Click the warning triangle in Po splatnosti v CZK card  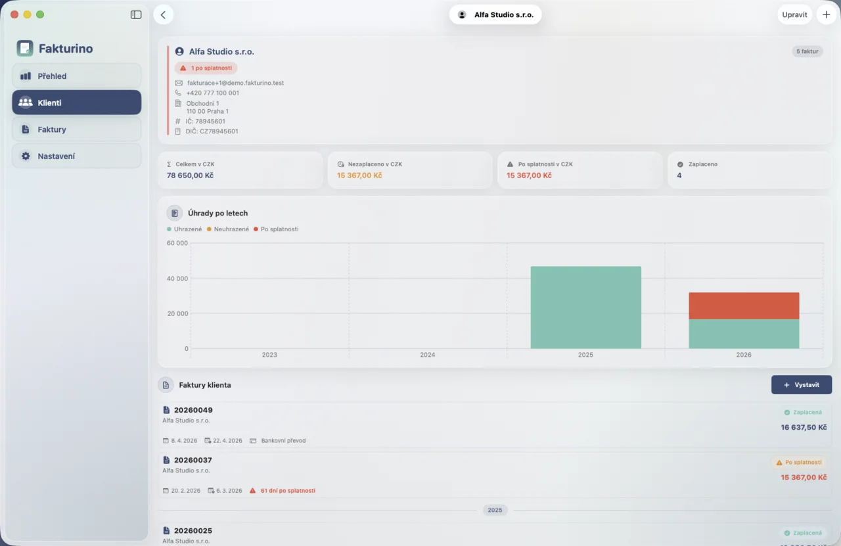click(510, 164)
